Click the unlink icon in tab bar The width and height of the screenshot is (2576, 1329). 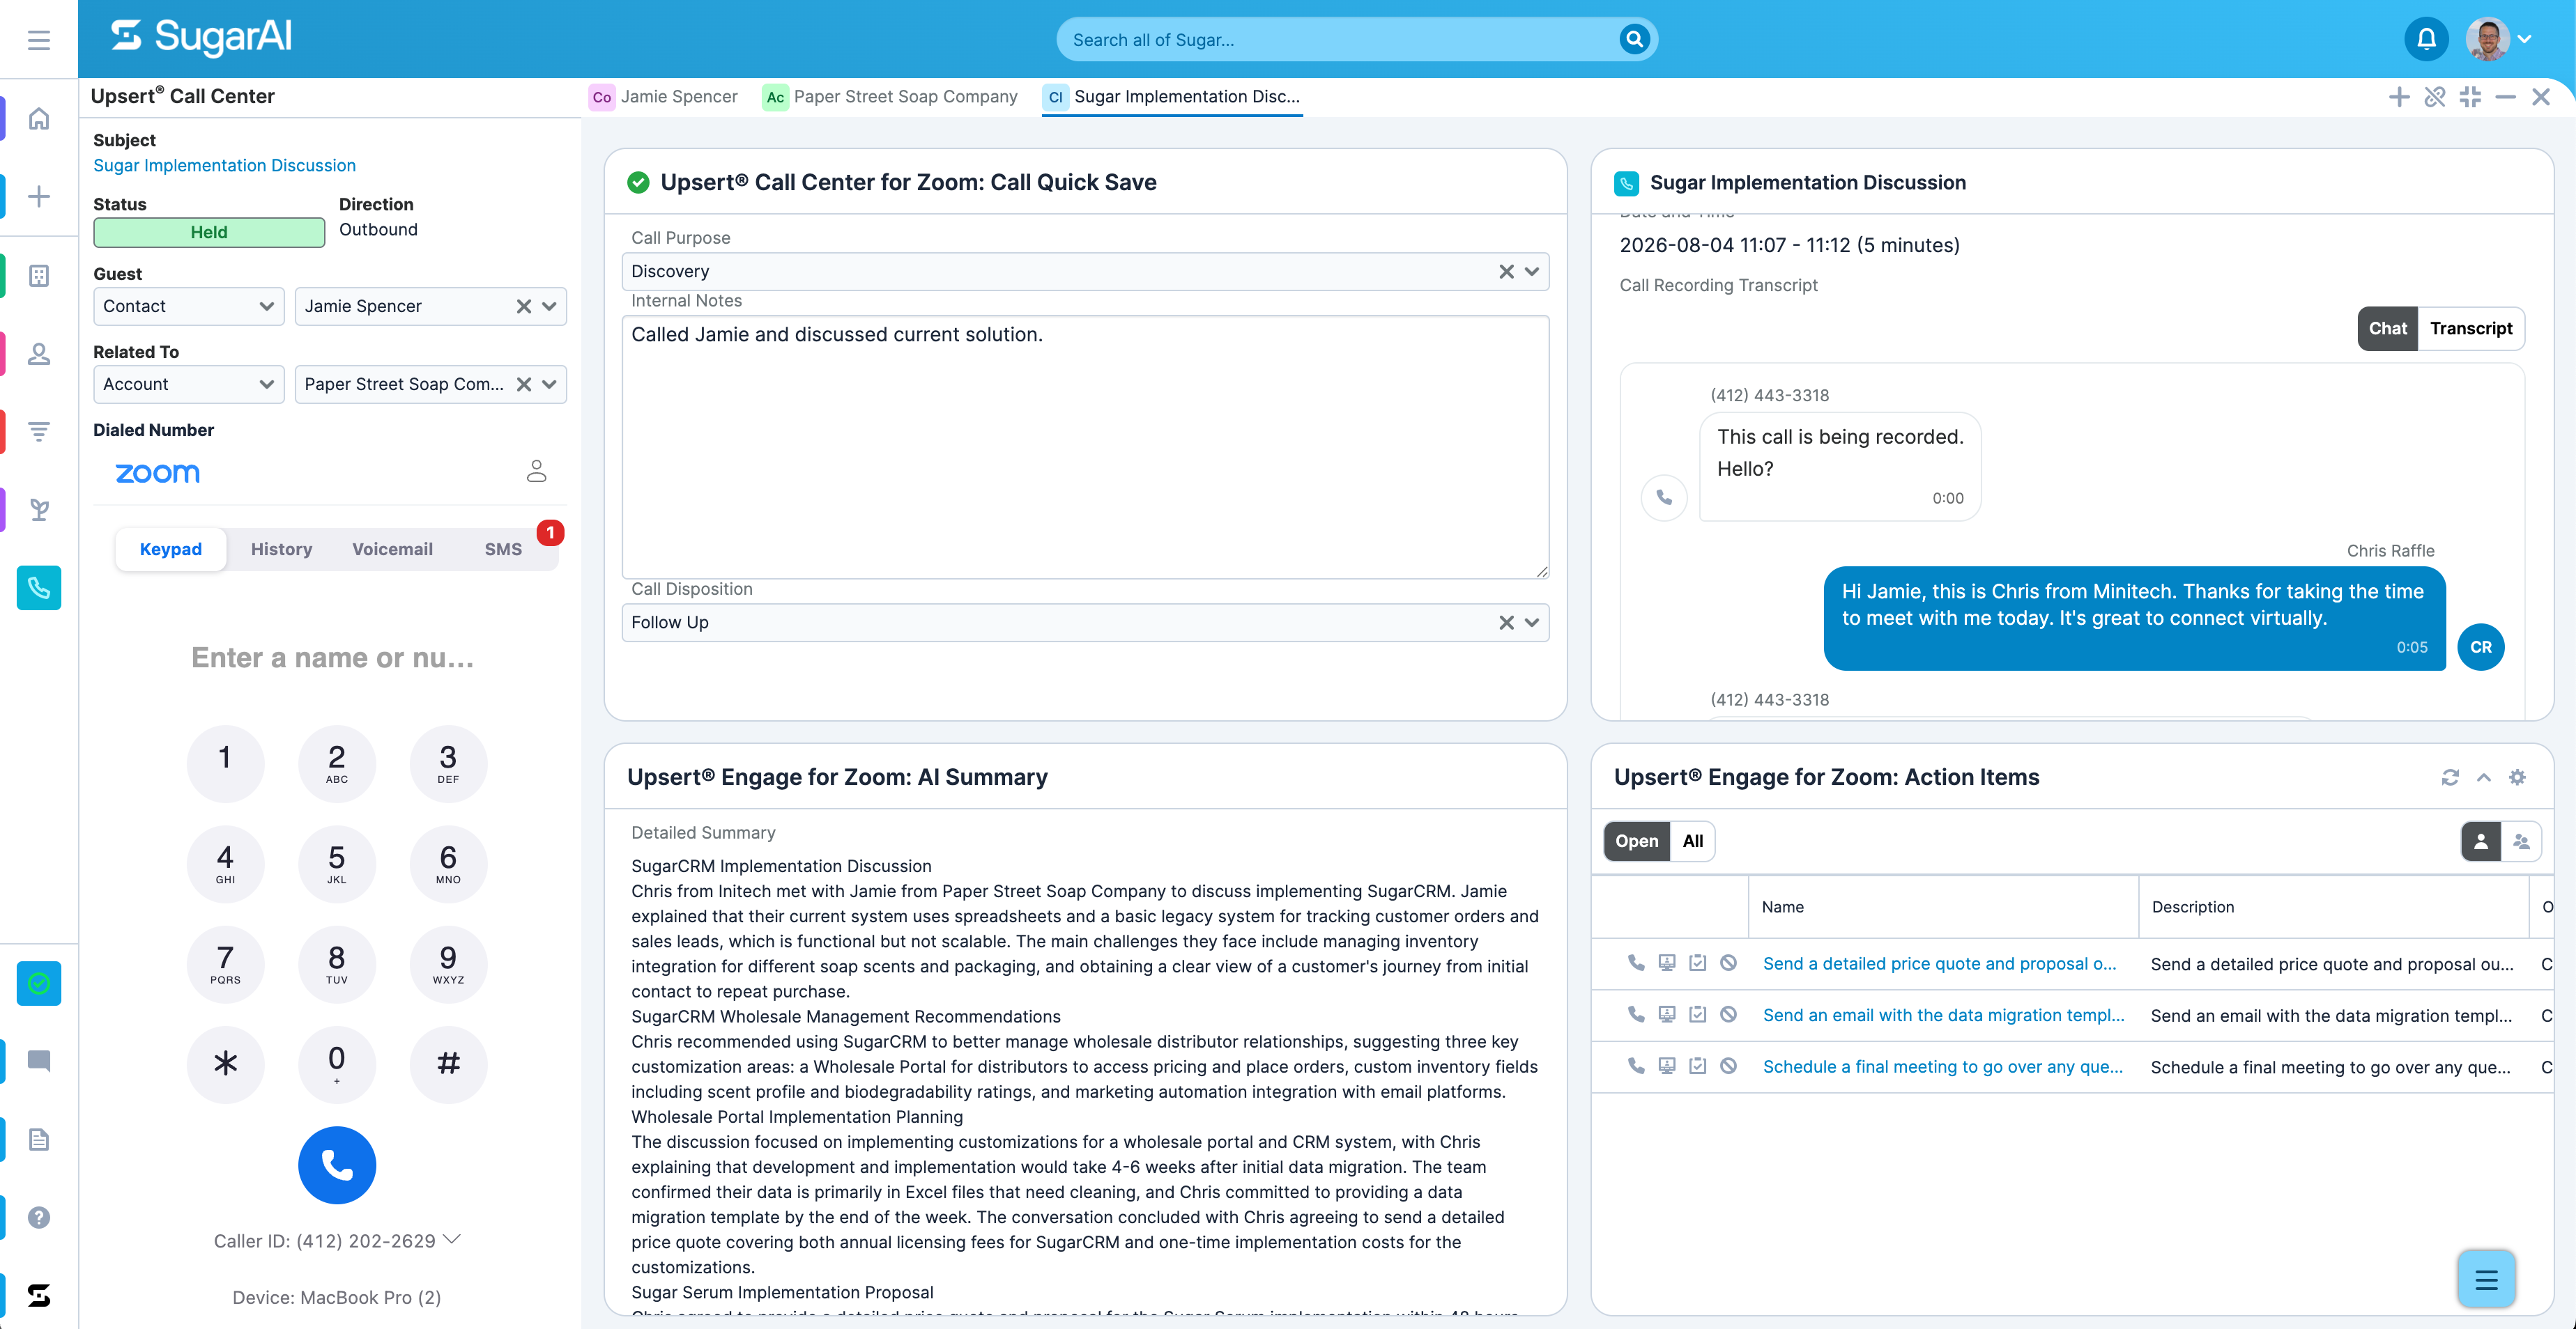pyautogui.click(x=2435, y=97)
